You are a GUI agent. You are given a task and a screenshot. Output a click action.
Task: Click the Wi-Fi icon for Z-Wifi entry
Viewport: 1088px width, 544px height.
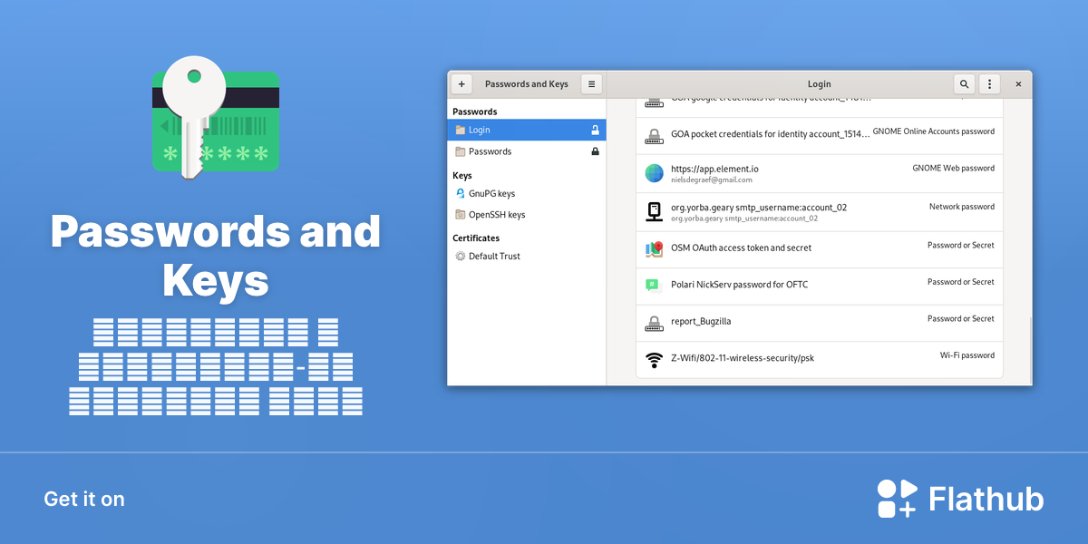click(x=654, y=359)
